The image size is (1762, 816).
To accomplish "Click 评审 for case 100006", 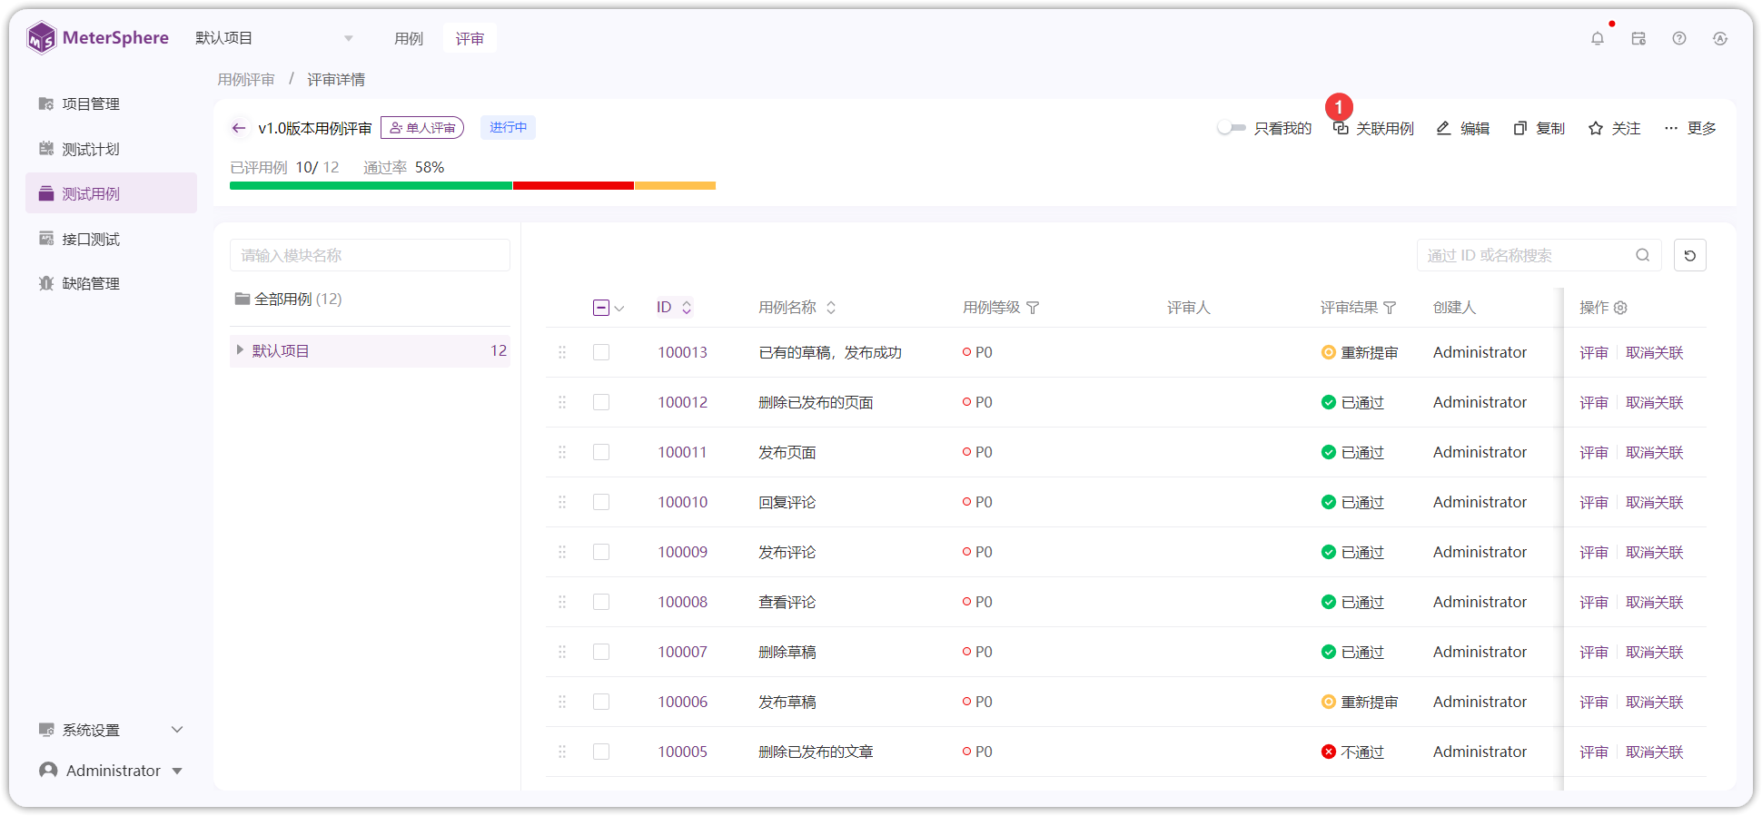I will tap(1594, 702).
